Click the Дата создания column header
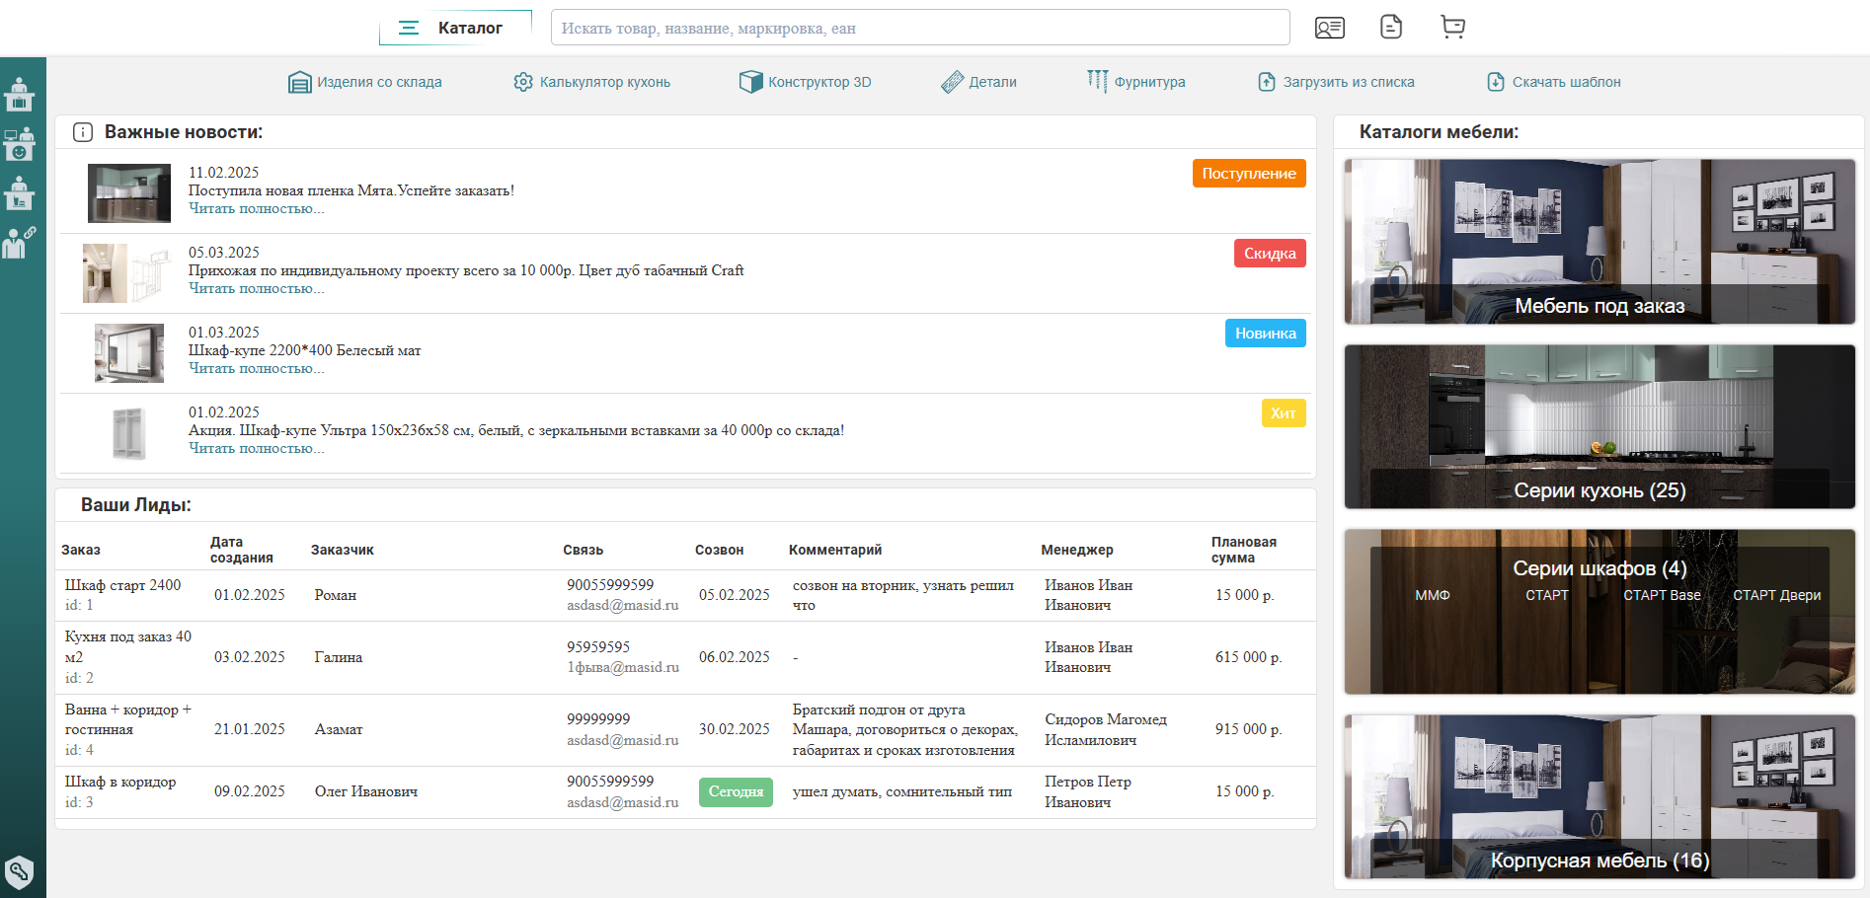This screenshot has height=898, width=1870. pyautogui.click(x=242, y=550)
